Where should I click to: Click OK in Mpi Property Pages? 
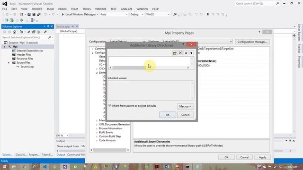point(226,157)
